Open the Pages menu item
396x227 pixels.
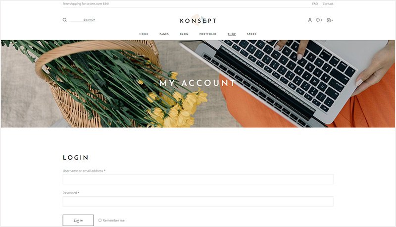coord(164,34)
